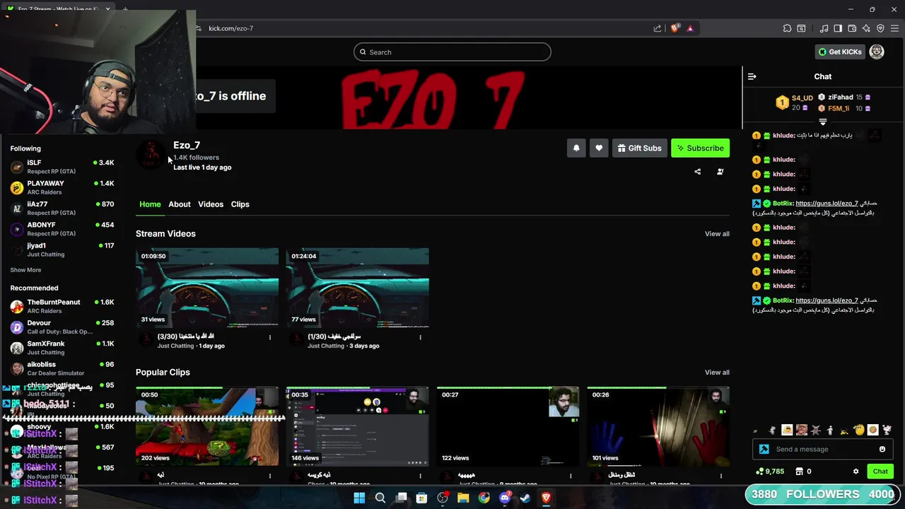Toggle the browser sidebar panel icon
The width and height of the screenshot is (905, 509).
tap(838, 28)
